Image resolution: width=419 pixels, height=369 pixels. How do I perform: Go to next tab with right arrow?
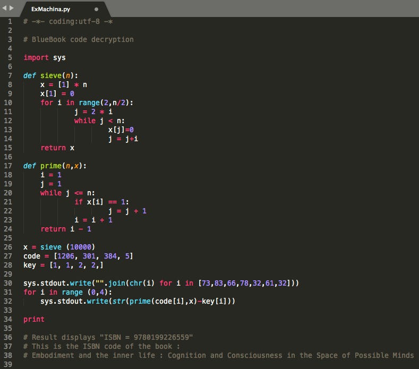[x=12, y=8]
